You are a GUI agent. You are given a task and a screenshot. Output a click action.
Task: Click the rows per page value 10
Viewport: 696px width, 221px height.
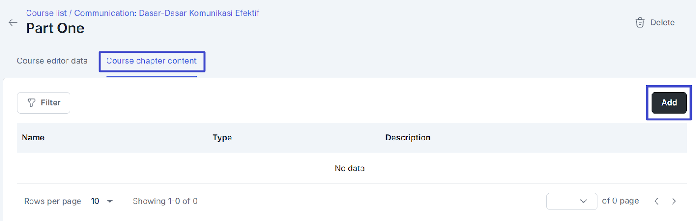95,201
